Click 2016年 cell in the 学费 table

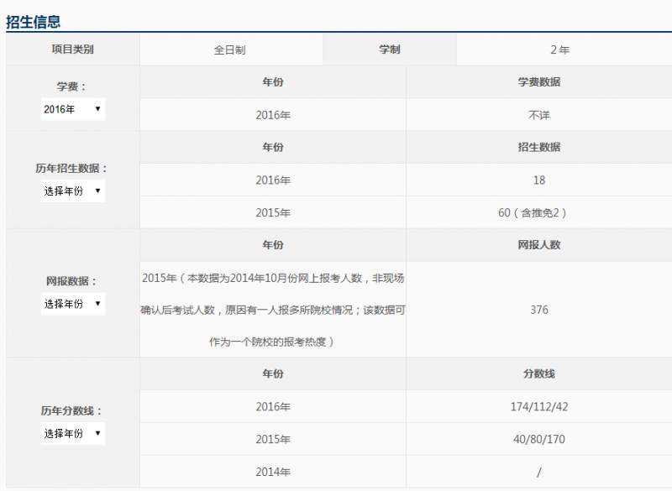[x=273, y=115]
